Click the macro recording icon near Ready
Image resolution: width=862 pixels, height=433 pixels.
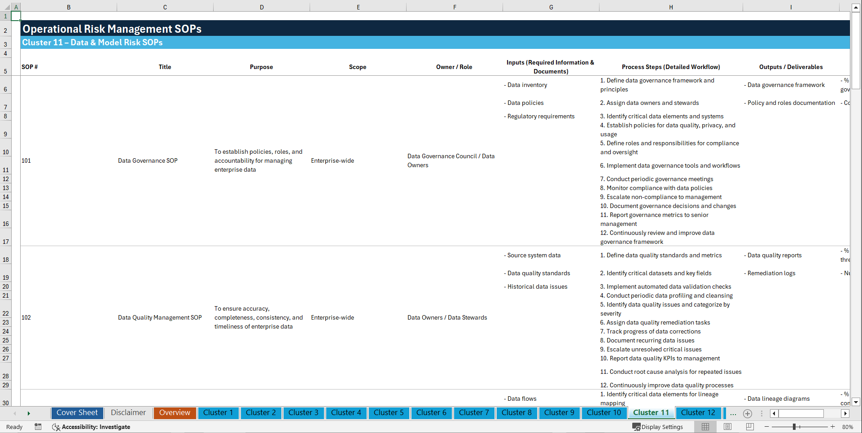38,427
